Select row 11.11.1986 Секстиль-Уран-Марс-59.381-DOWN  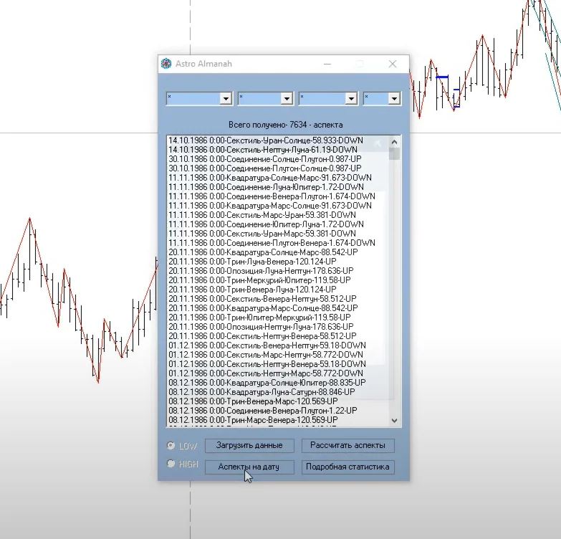pyautogui.click(x=278, y=234)
